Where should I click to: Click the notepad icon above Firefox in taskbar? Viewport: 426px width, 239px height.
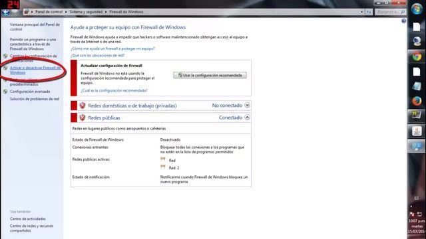coord(417,86)
